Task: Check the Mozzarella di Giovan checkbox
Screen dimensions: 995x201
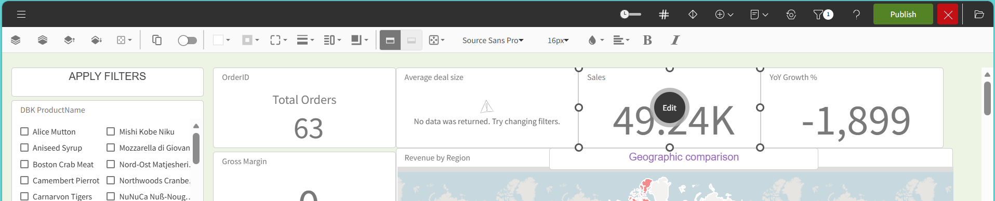Action: click(111, 148)
